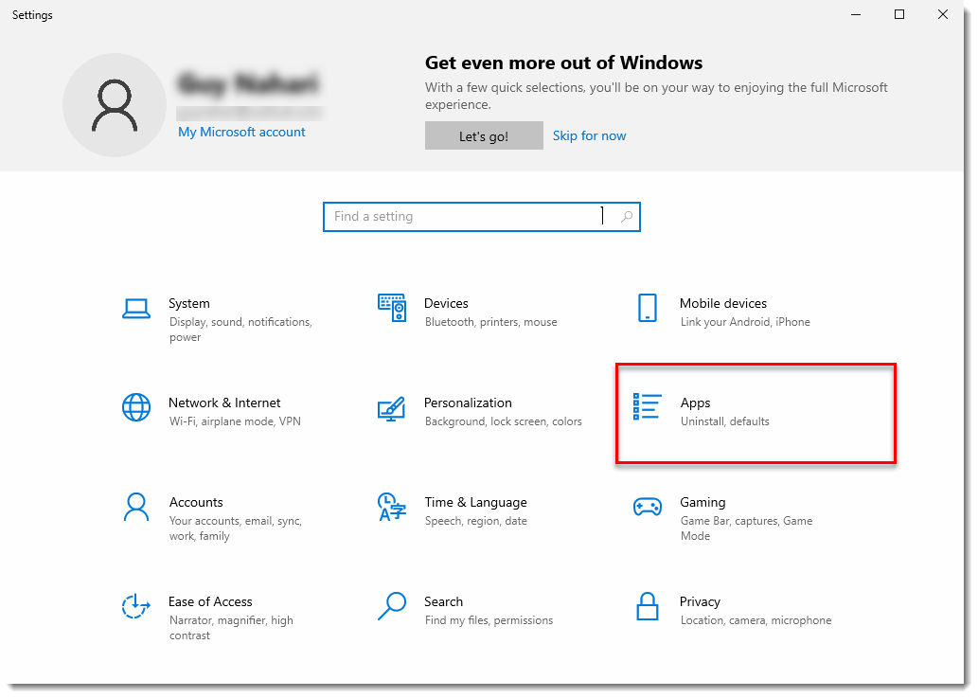Click the 'Location, camera, microphone' description

(x=756, y=620)
